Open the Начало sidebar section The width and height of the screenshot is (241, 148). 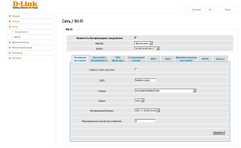pos(30,16)
